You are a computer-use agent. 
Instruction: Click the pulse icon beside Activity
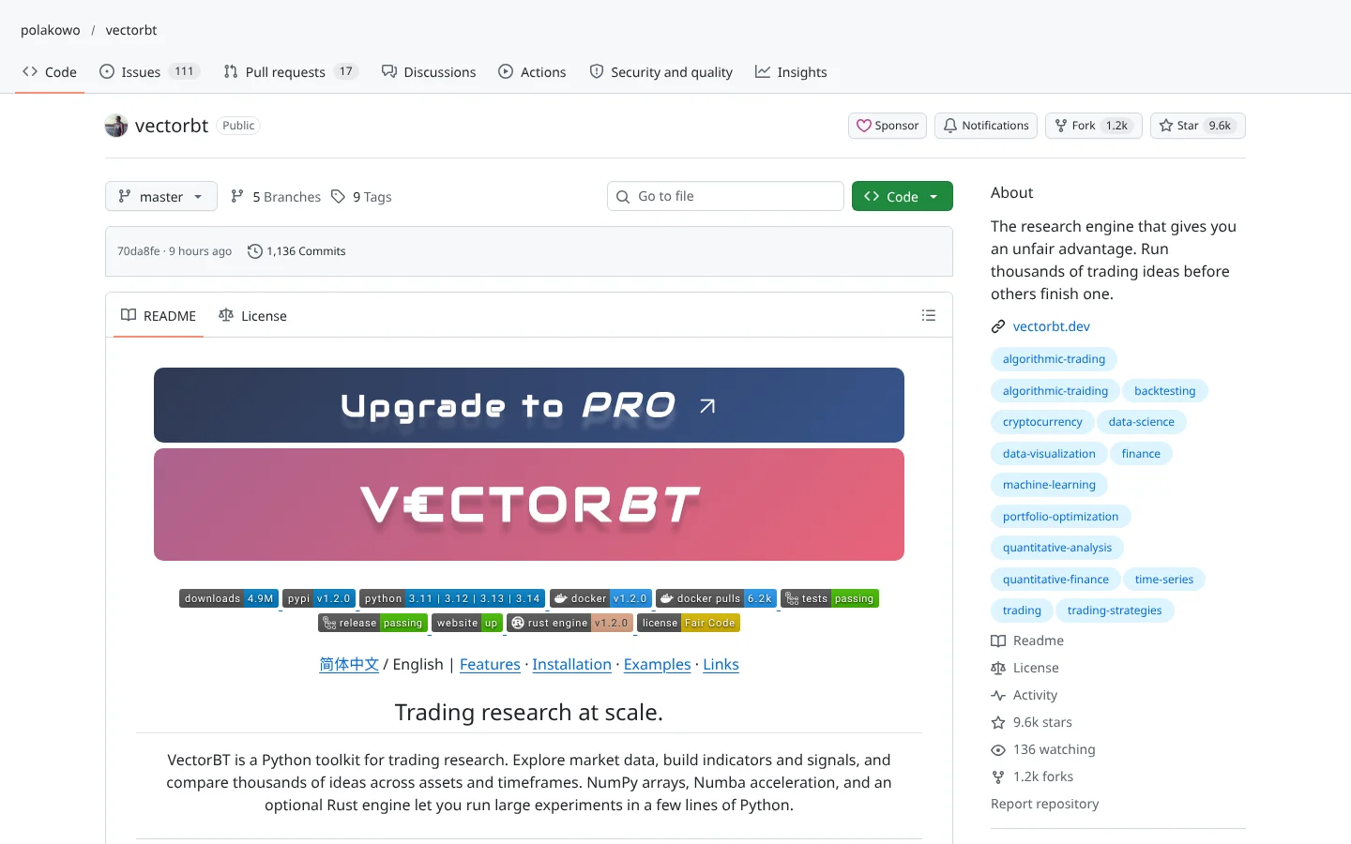coord(998,696)
